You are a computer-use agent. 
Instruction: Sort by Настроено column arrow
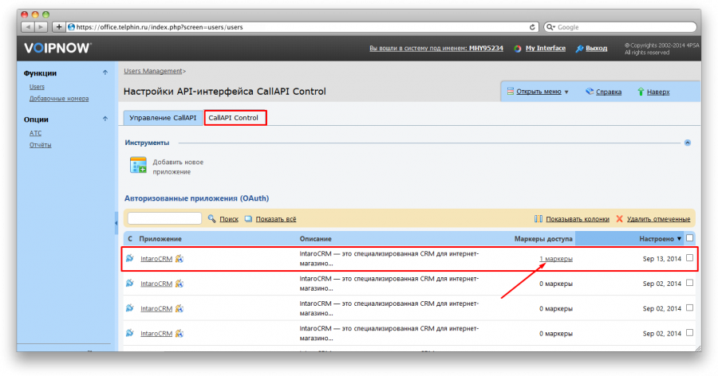679,239
